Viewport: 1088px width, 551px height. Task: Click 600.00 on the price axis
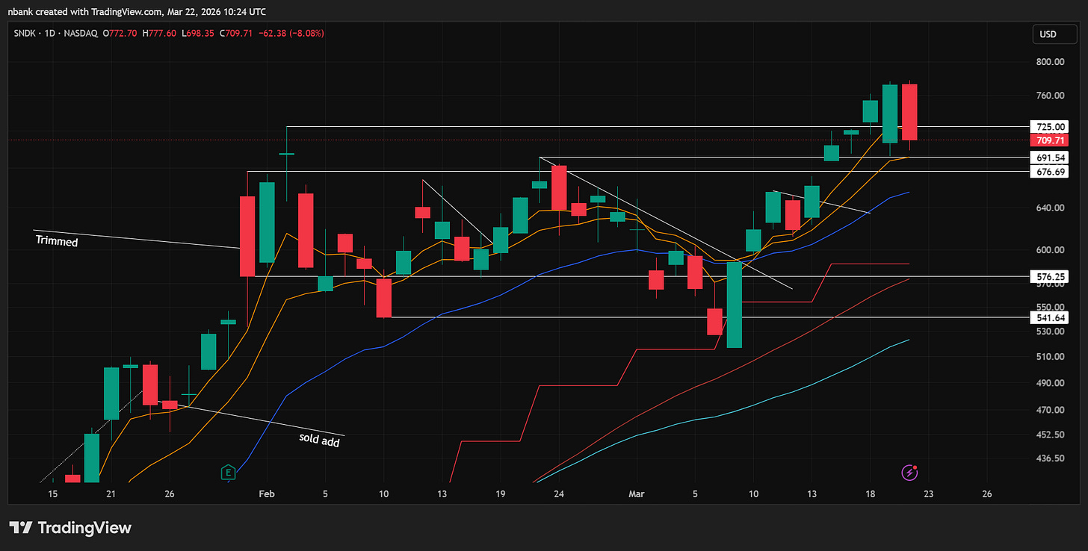(1049, 249)
